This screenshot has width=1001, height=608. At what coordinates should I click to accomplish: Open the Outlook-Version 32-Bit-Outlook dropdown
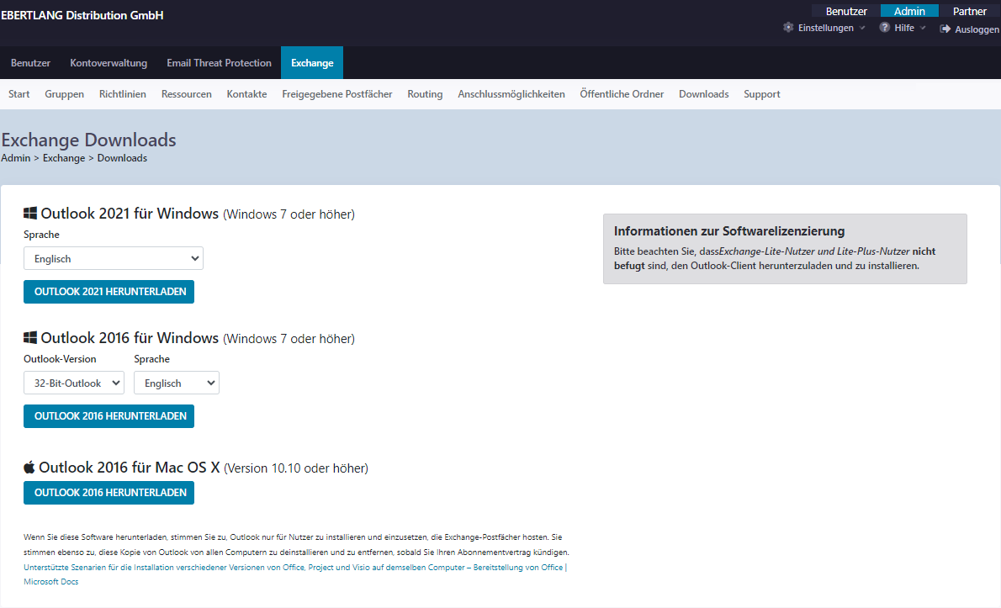click(x=74, y=383)
